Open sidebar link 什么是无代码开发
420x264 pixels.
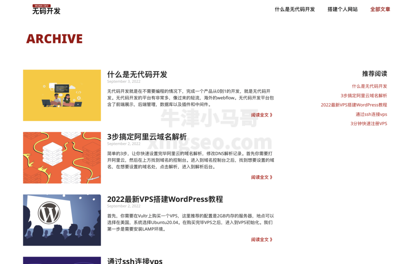[x=370, y=86]
